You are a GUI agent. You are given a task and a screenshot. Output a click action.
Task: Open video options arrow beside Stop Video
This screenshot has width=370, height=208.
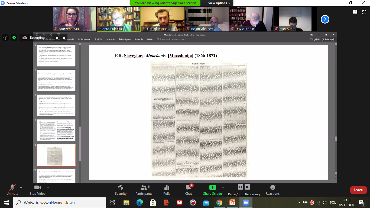pos(48,187)
